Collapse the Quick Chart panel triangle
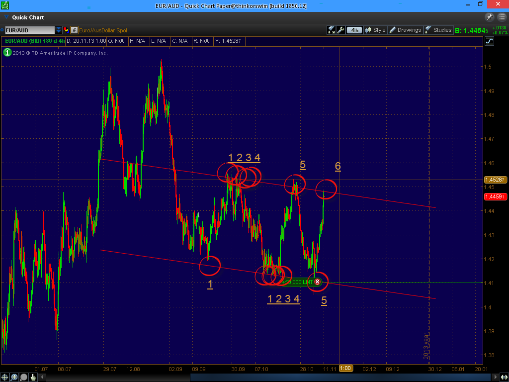509x382 pixels. click(6, 17)
